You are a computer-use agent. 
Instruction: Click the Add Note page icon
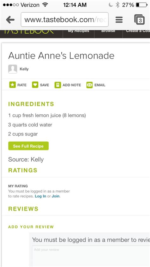[58, 85]
